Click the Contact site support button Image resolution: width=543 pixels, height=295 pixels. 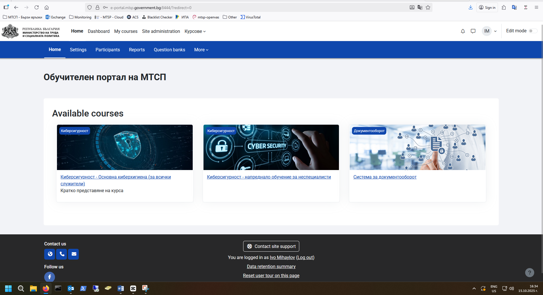coord(271,246)
